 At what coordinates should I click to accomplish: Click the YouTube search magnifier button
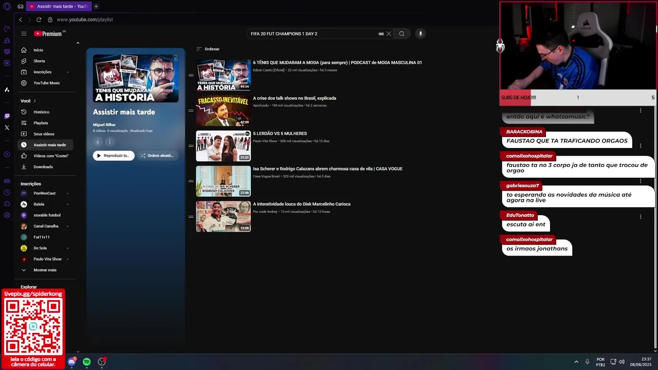click(401, 34)
